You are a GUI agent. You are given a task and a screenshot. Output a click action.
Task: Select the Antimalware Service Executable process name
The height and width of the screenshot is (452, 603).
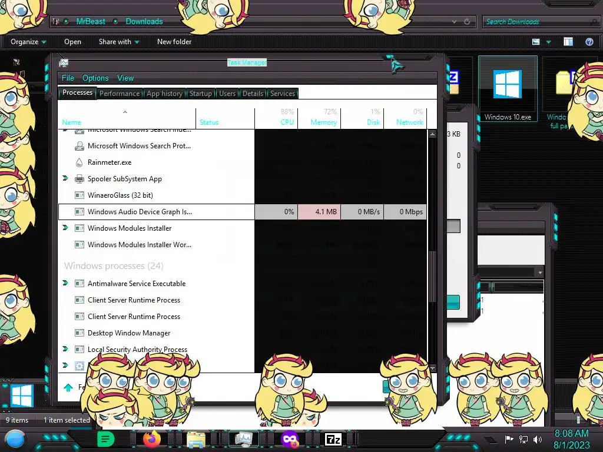click(x=137, y=284)
